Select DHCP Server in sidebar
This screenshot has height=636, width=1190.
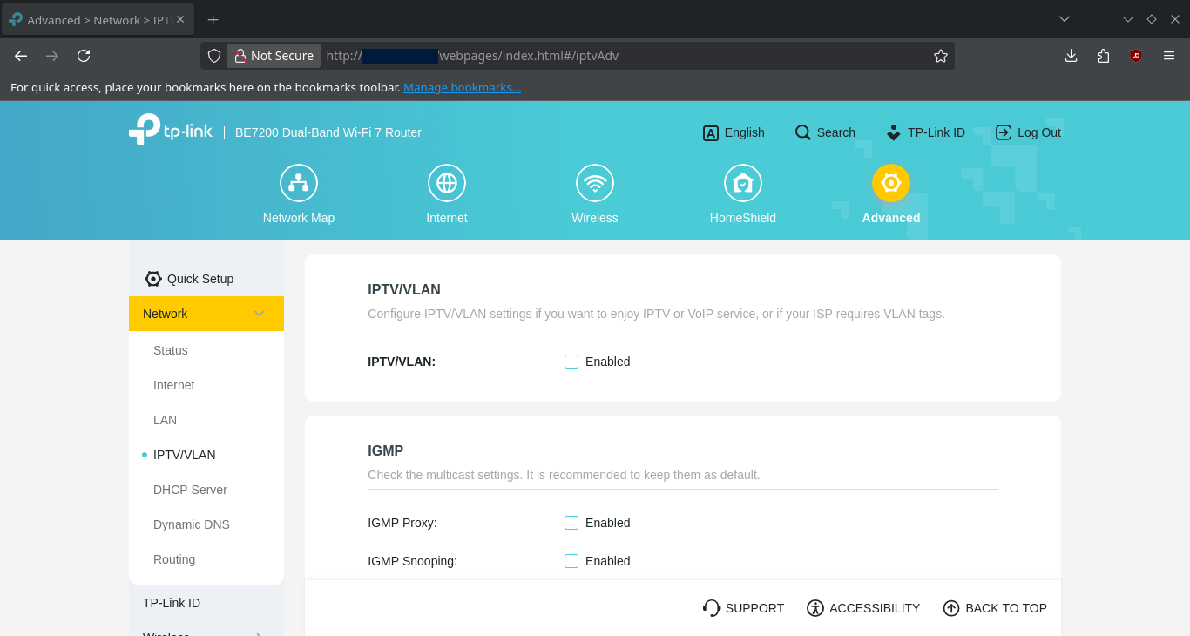tap(190, 490)
